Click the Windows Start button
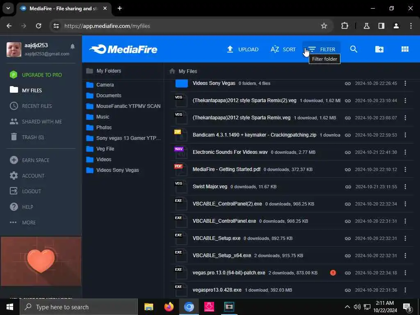This screenshot has height=315, width=420. click(x=10, y=307)
